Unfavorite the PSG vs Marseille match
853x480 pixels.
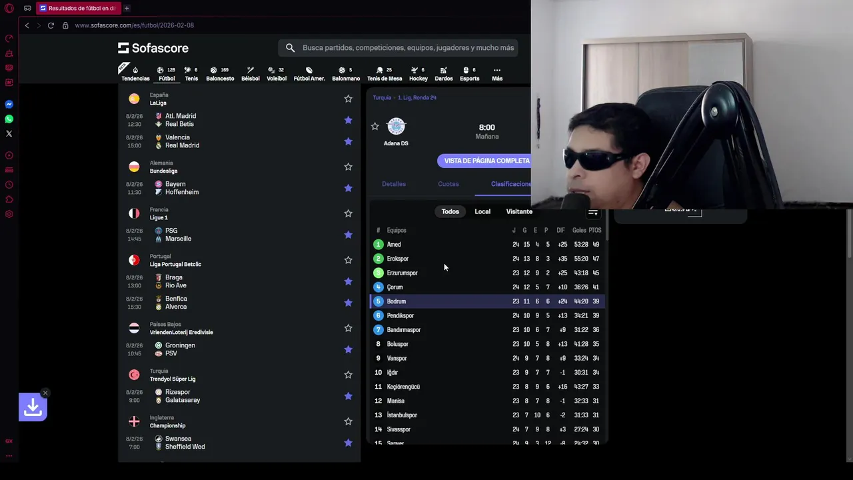[x=348, y=235]
